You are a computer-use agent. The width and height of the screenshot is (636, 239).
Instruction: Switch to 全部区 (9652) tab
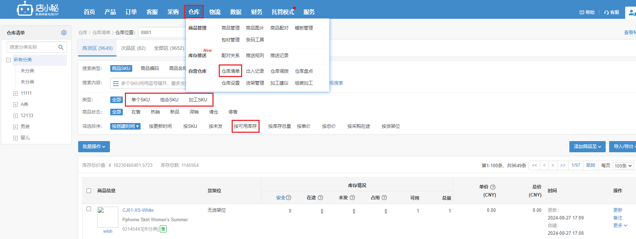[x=169, y=48]
